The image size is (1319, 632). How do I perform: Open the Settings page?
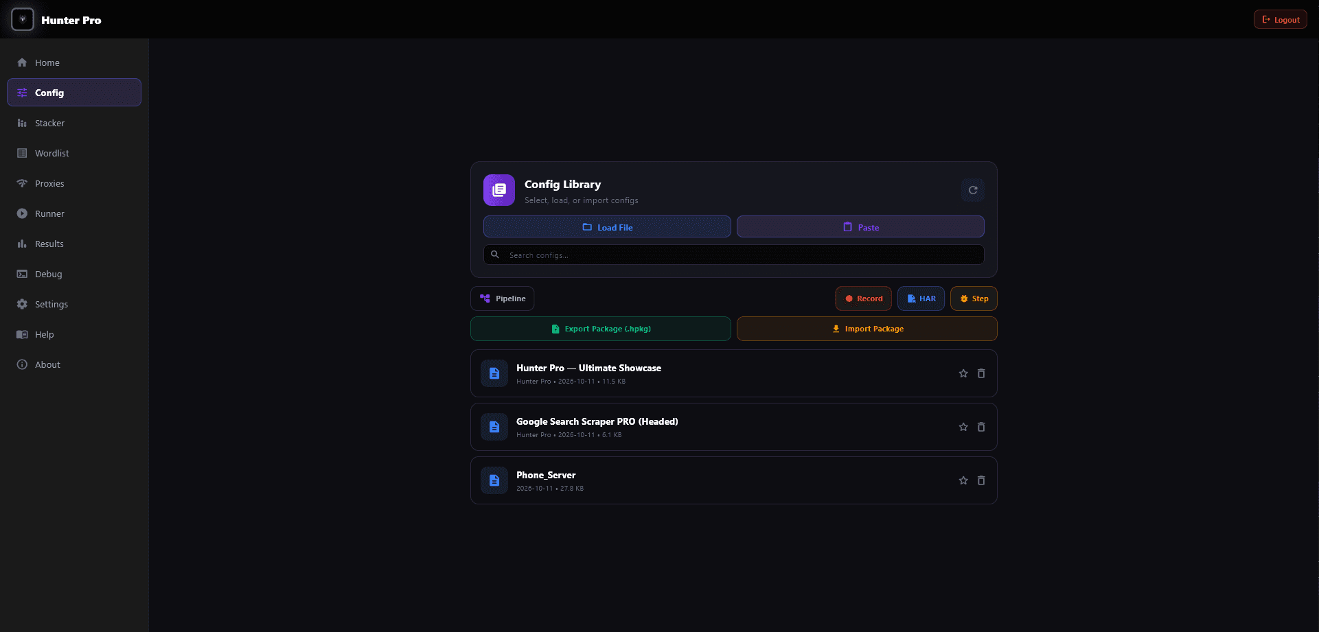(74, 304)
